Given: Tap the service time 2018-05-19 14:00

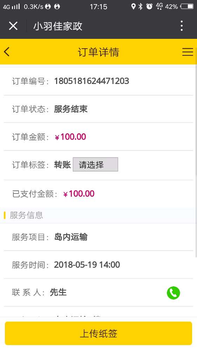Looking at the screenshot, I should point(87,265).
